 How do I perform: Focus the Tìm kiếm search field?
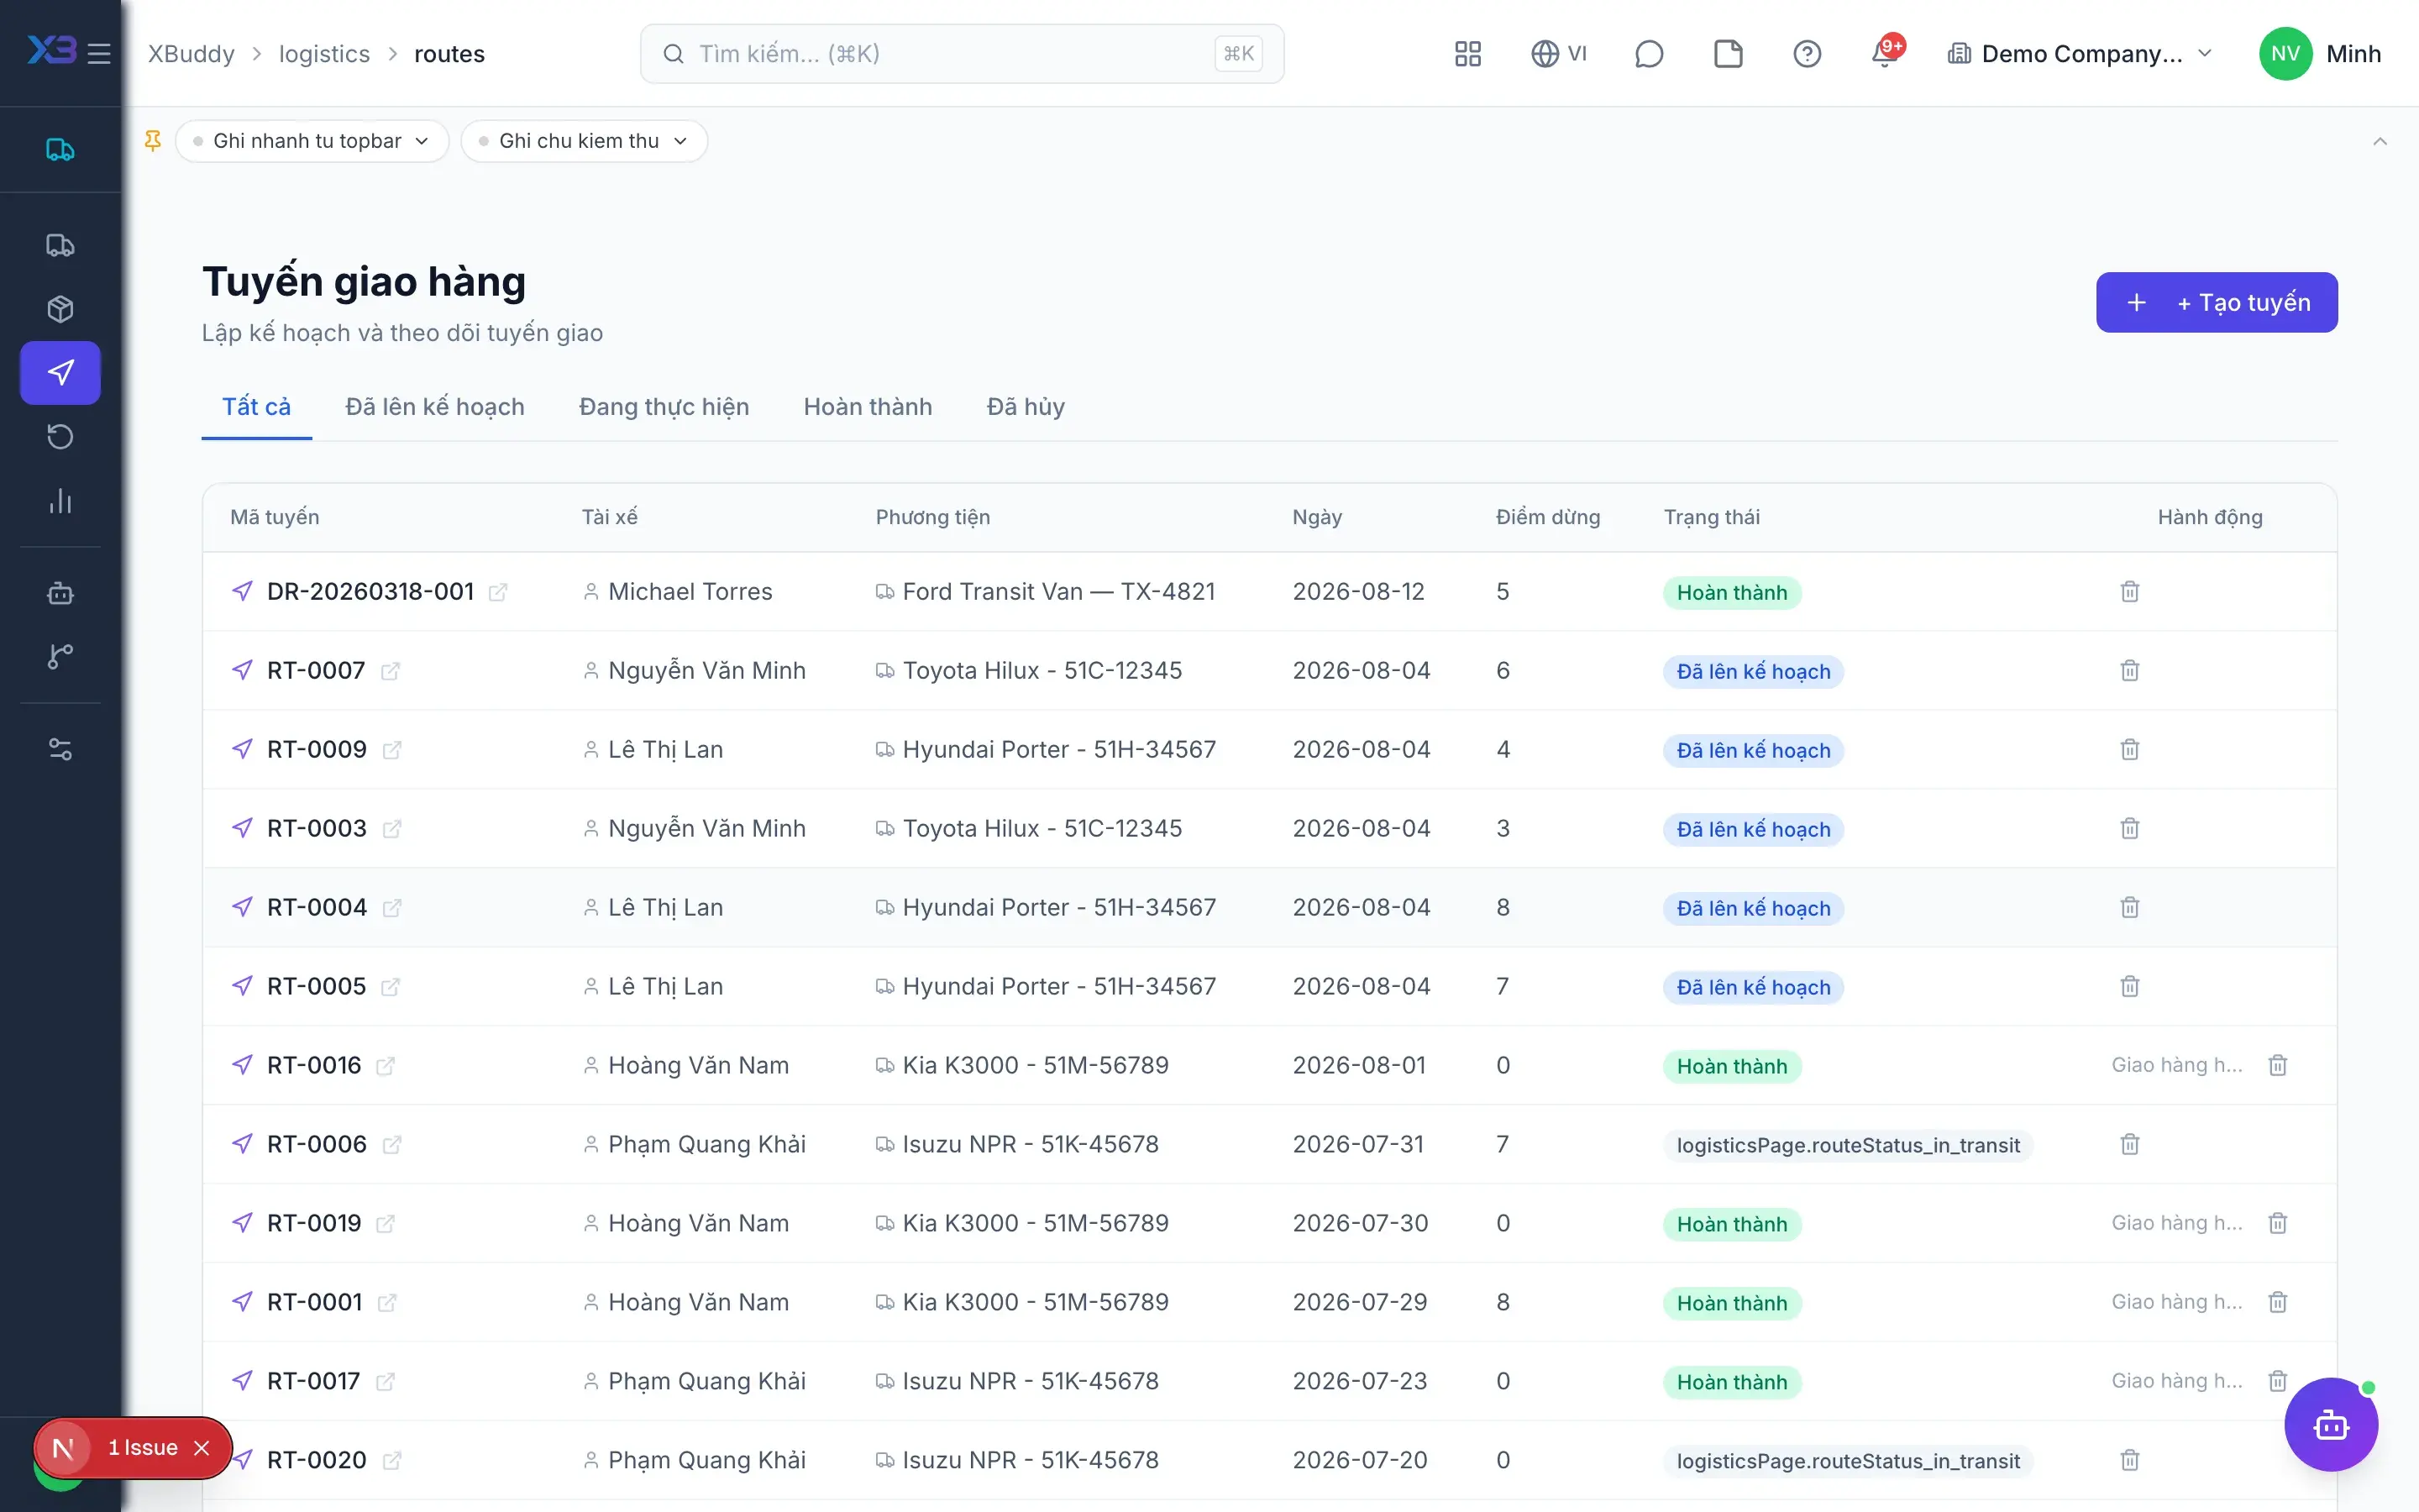(x=962, y=54)
